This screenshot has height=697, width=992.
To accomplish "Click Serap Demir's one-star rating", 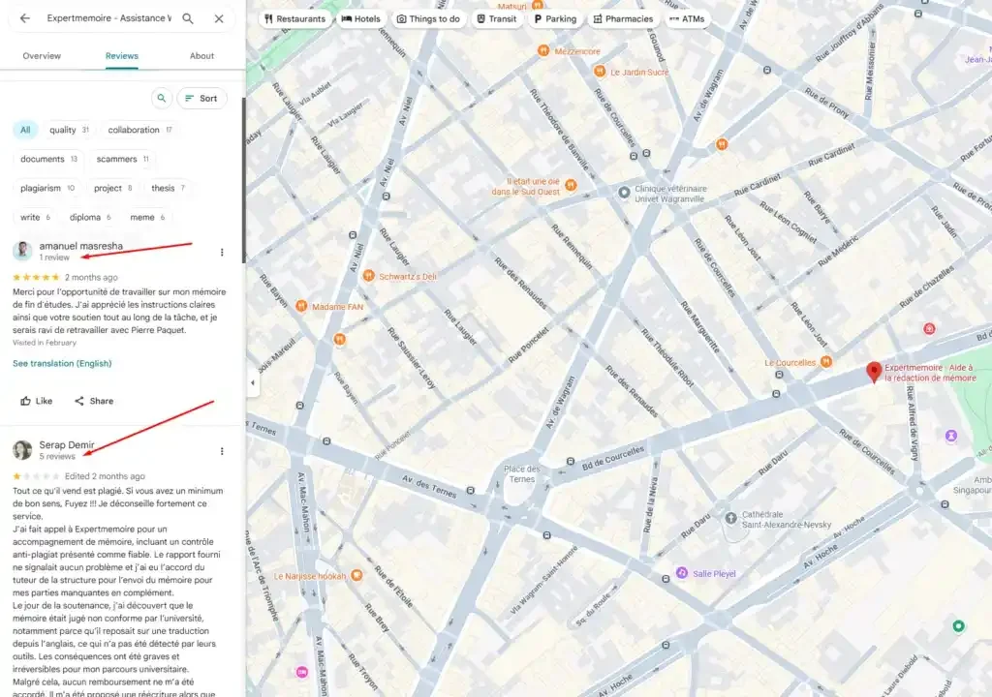I will pos(36,476).
